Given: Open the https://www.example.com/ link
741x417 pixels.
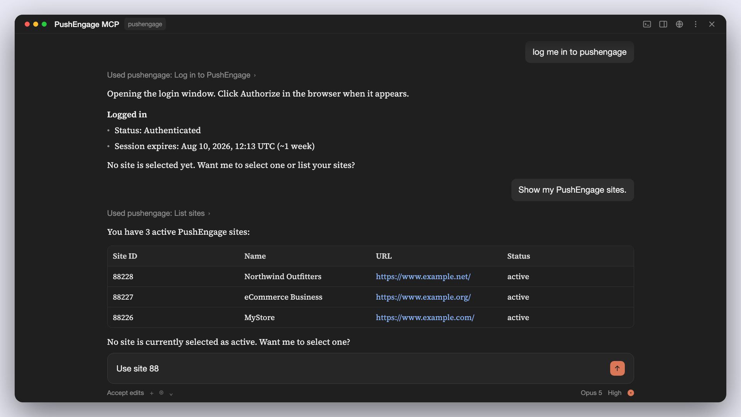Looking at the screenshot, I should pos(425,317).
